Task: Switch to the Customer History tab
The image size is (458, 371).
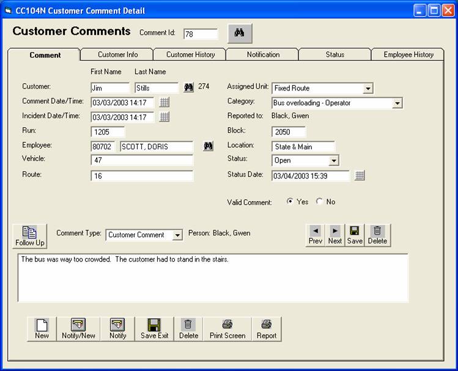Action: pyautogui.click(x=190, y=54)
